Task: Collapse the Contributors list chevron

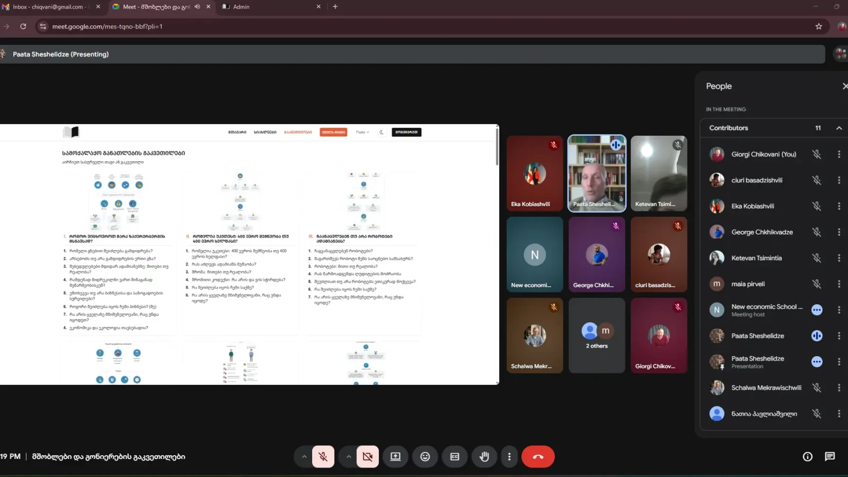Action: pos(839,128)
